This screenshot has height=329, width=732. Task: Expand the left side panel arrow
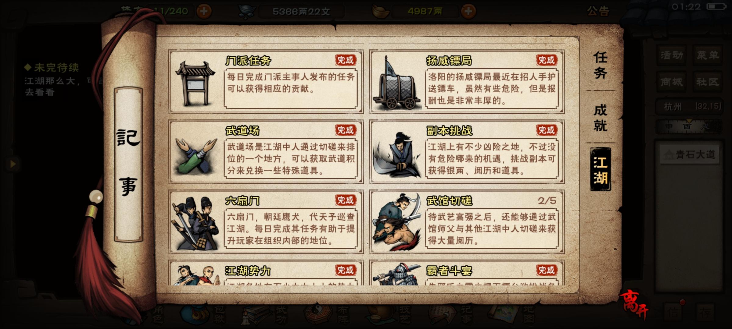point(13,164)
